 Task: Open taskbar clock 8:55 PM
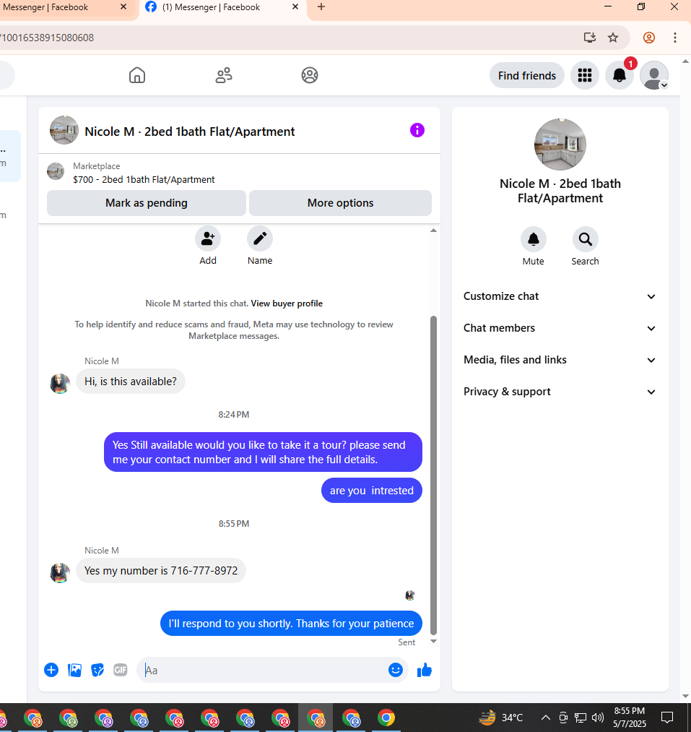[630, 718]
